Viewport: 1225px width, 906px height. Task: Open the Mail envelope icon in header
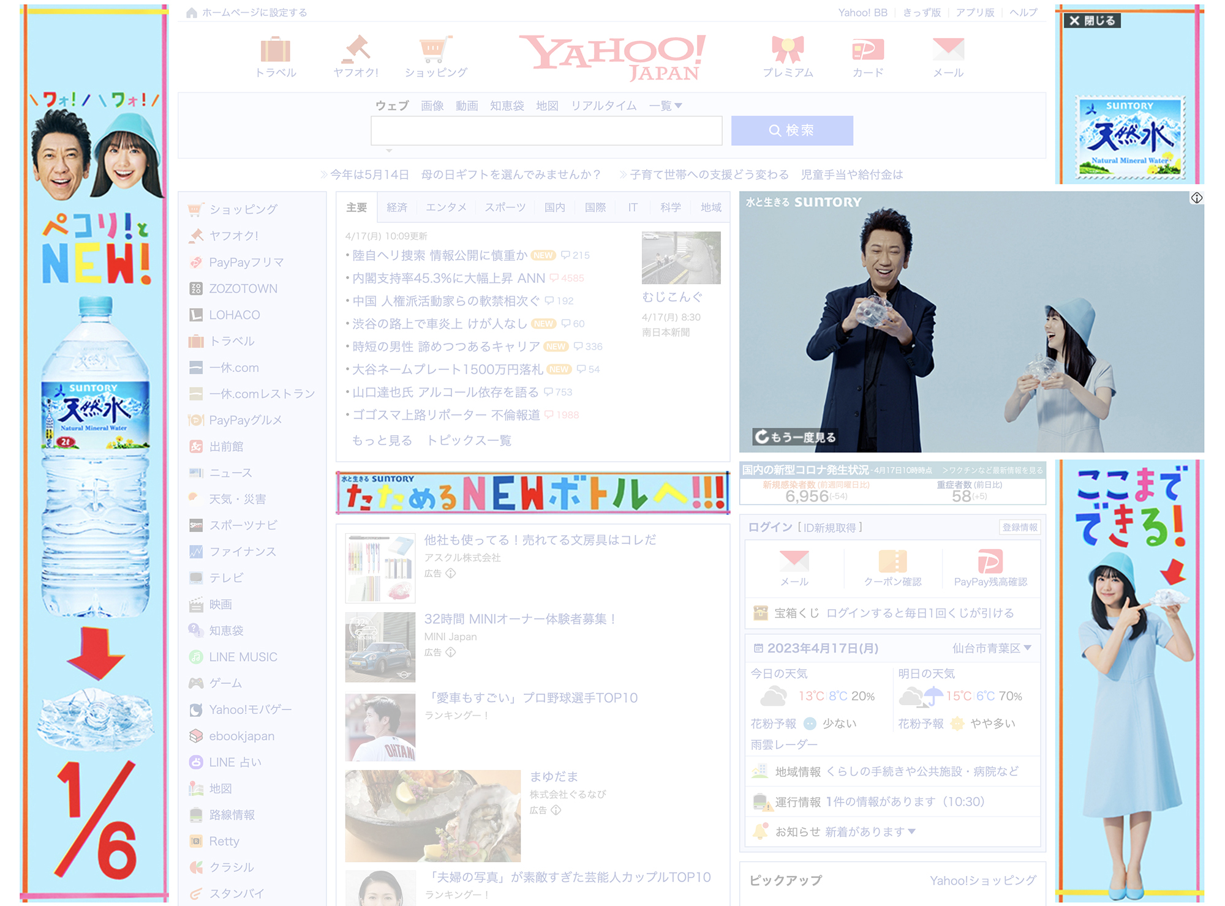(x=948, y=50)
